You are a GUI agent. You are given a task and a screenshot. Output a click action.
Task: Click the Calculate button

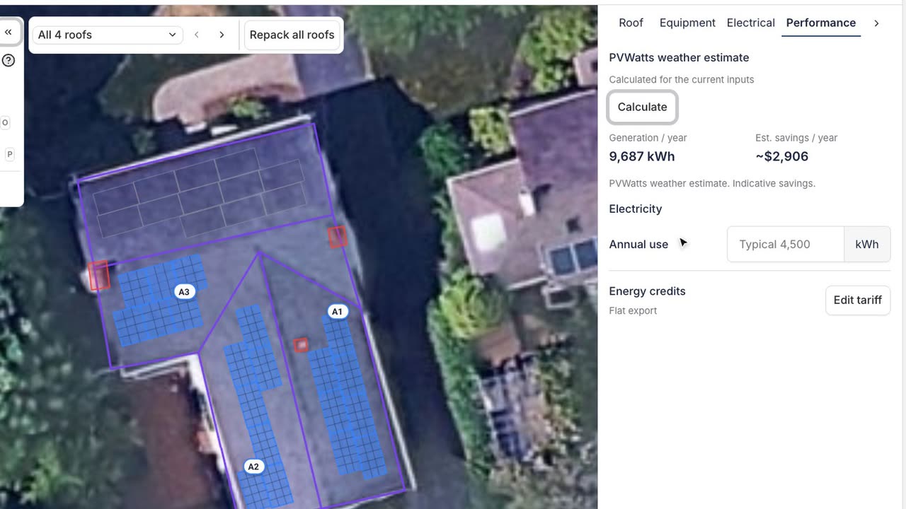[x=642, y=107]
